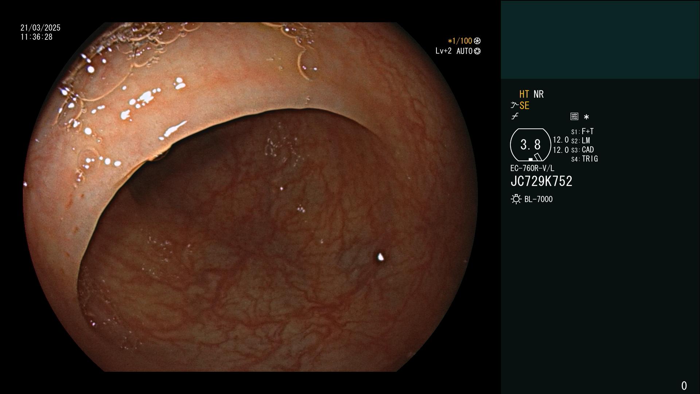
Task: Click the *1/100 shutter speed value
Action: [x=460, y=41]
